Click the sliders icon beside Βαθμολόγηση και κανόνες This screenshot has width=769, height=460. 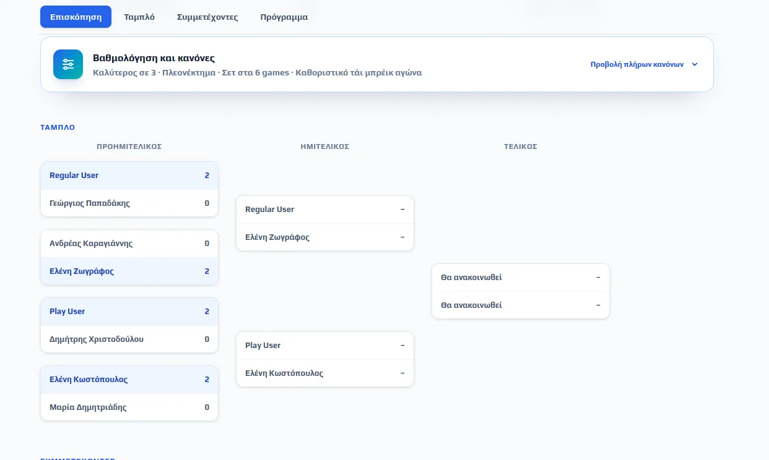pyautogui.click(x=68, y=64)
